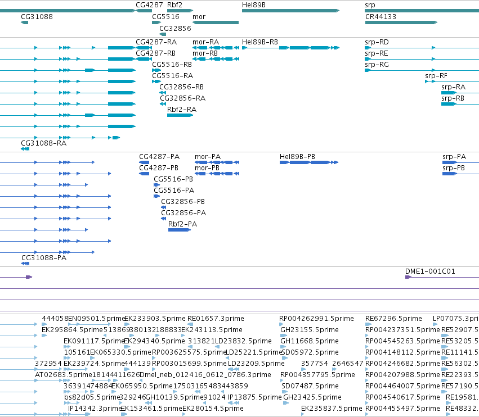Select the CG31088 gene label
The height and width of the screenshot is (417, 479).
[37, 16]
